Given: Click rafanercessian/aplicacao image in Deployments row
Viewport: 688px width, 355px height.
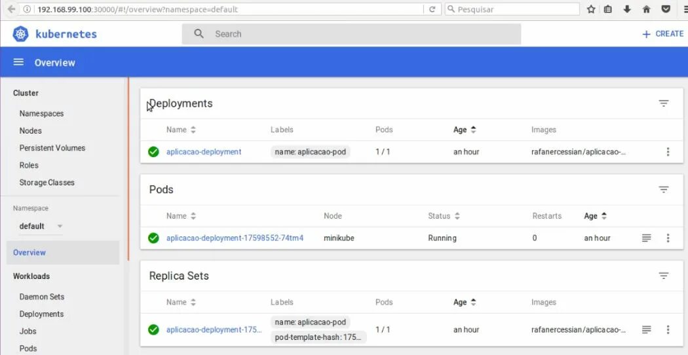Looking at the screenshot, I should [x=579, y=152].
